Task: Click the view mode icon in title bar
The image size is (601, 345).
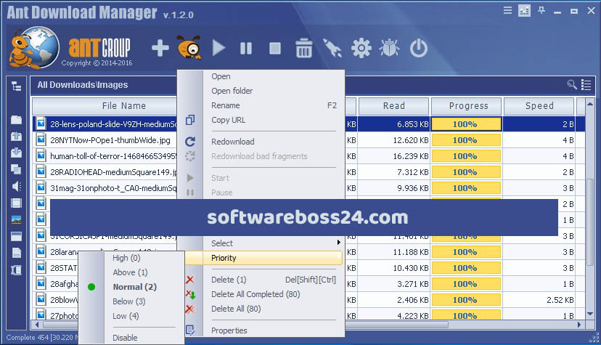Action: (x=524, y=11)
